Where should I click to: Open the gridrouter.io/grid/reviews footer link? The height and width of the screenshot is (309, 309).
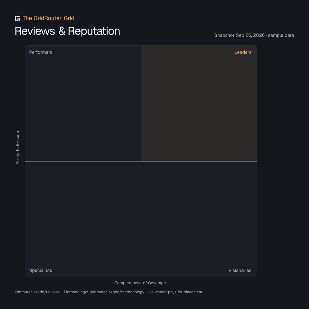[x=37, y=292]
